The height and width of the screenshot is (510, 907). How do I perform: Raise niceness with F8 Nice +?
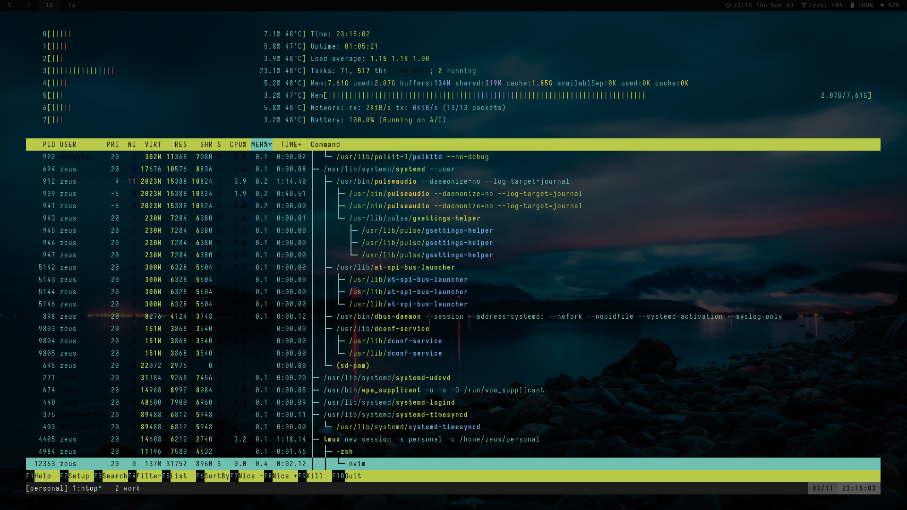(281, 476)
